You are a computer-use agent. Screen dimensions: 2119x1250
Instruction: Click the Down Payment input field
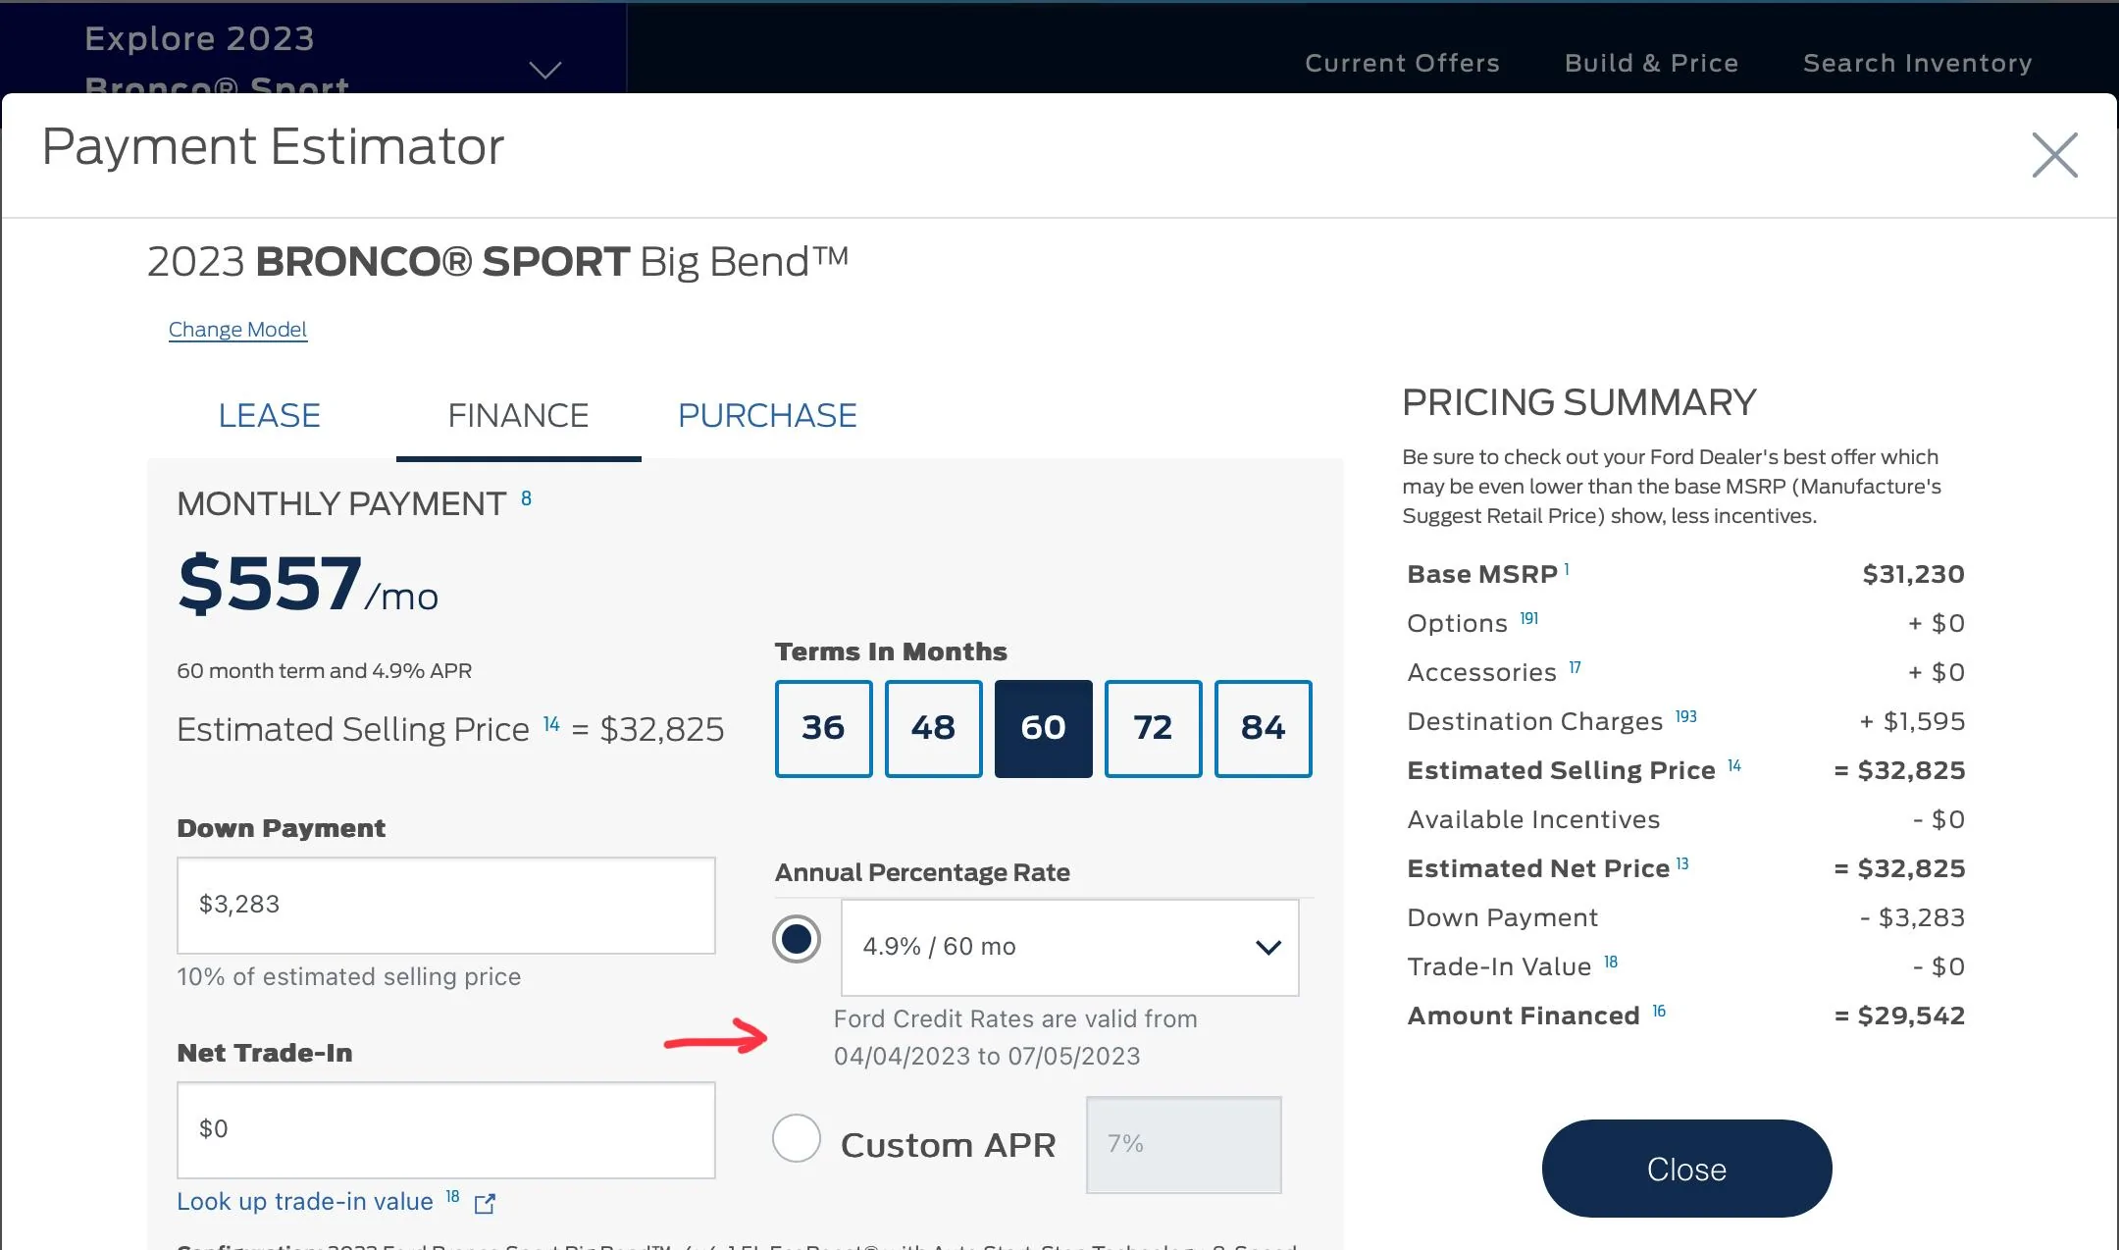click(x=446, y=905)
